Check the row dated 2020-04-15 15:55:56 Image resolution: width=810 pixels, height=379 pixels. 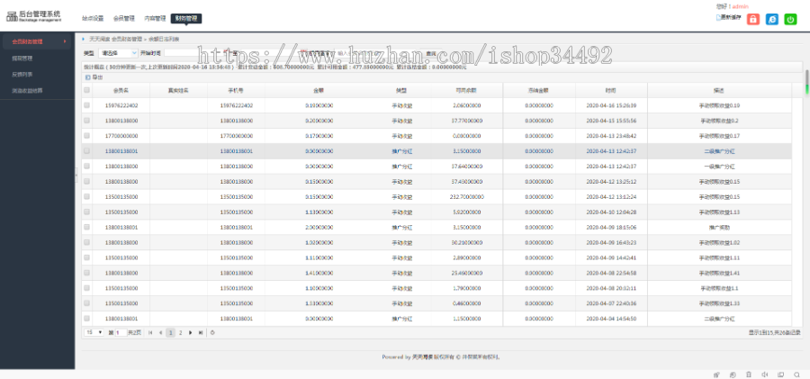[86, 121]
